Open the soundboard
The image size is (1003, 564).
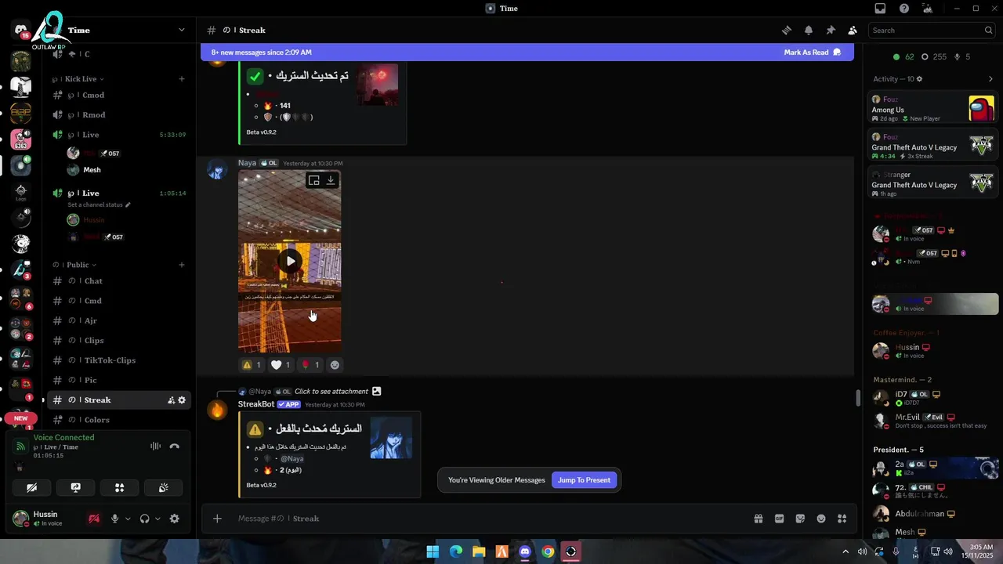163,487
